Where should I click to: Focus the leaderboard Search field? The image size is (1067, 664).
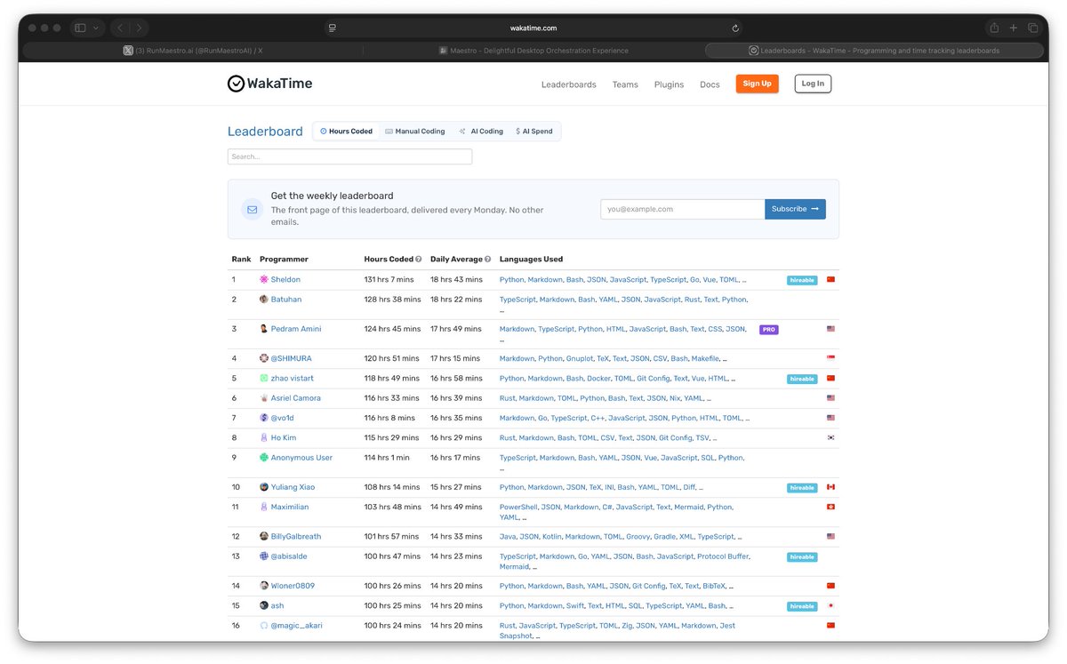[x=349, y=156]
